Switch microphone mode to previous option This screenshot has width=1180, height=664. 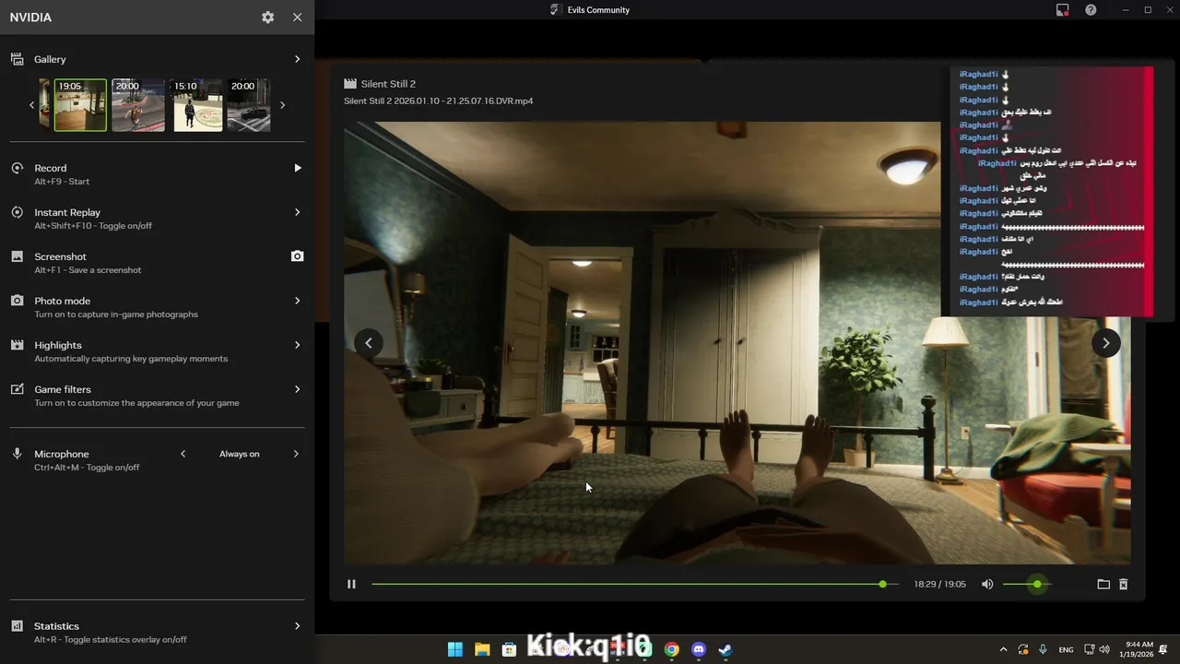coord(183,454)
